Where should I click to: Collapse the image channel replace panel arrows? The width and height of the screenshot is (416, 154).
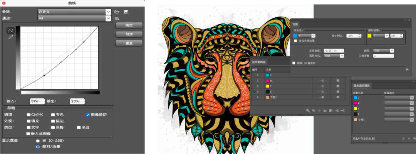(x=413, y=81)
